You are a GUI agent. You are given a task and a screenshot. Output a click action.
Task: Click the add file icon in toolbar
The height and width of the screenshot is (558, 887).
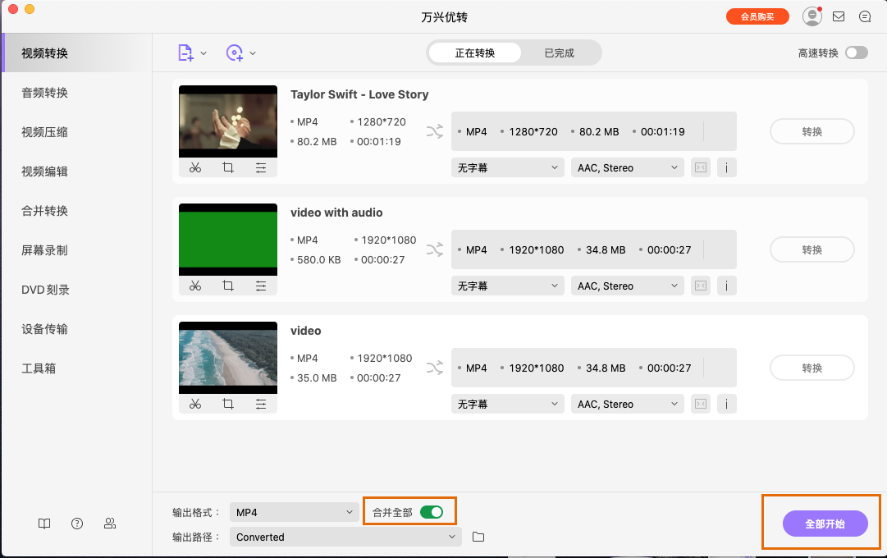[x=185, y=51]
